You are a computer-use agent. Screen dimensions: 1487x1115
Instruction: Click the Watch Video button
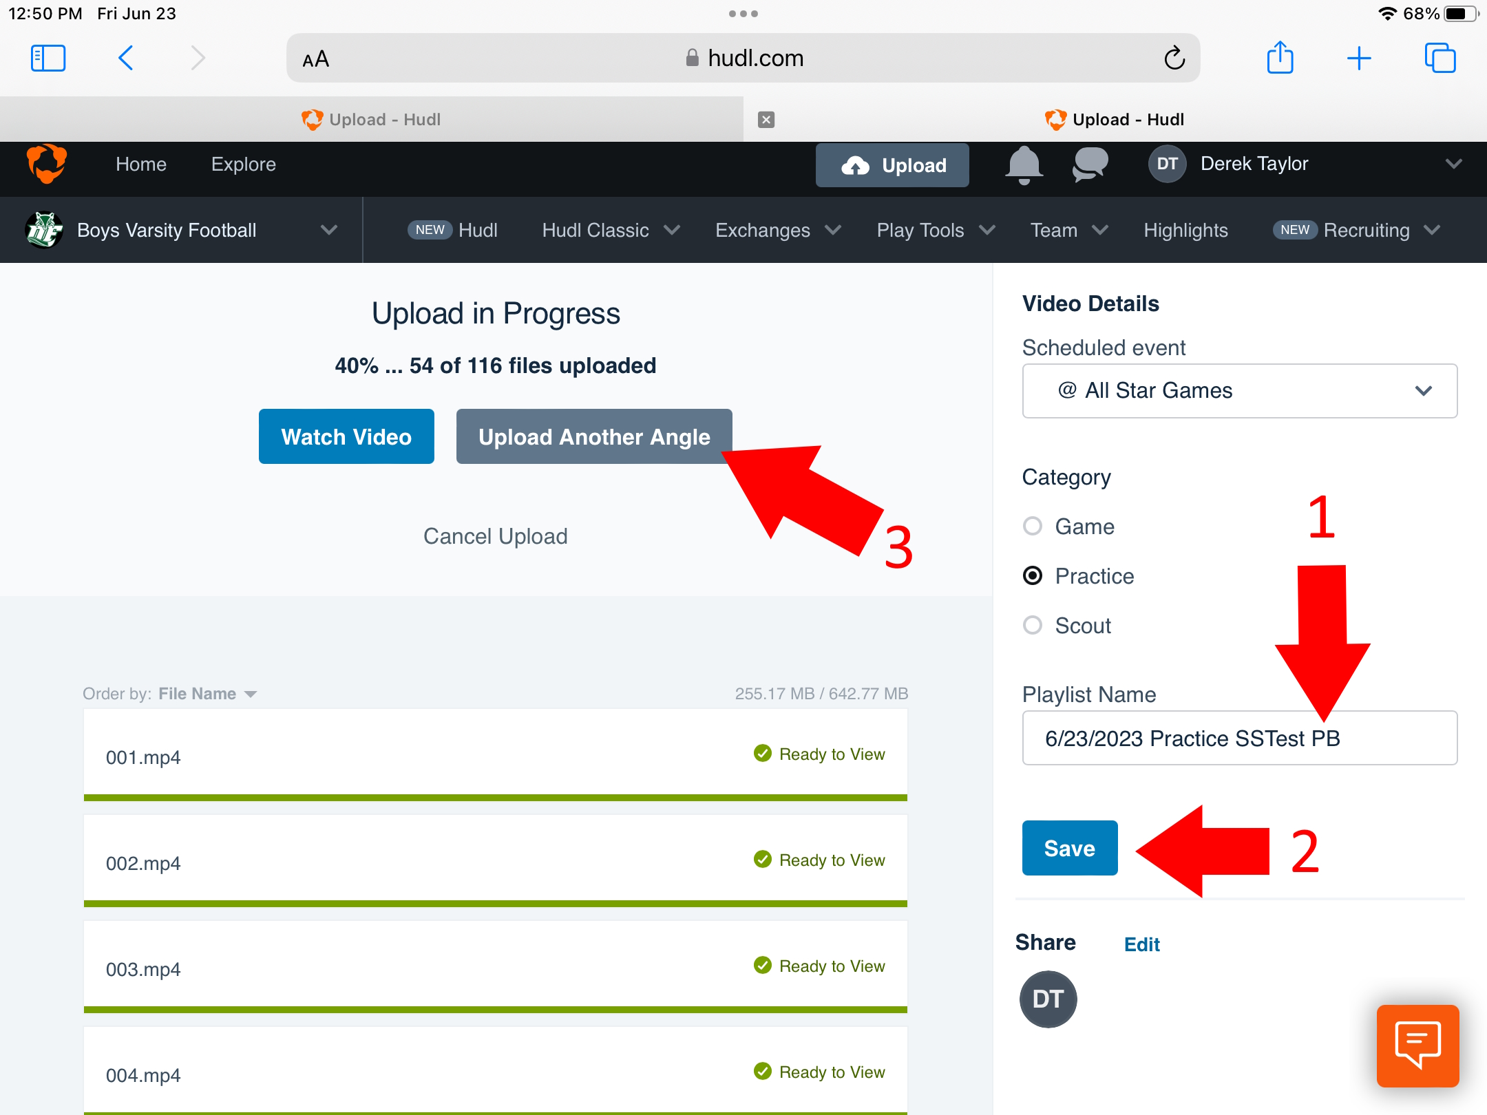[x=346, y=436]
